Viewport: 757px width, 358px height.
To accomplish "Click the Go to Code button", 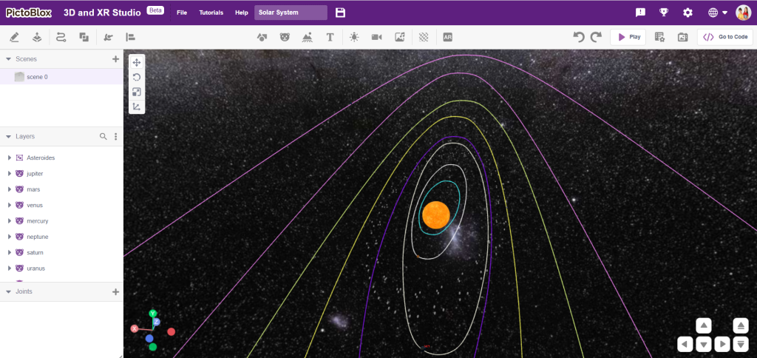I will (x=724, y=37).
